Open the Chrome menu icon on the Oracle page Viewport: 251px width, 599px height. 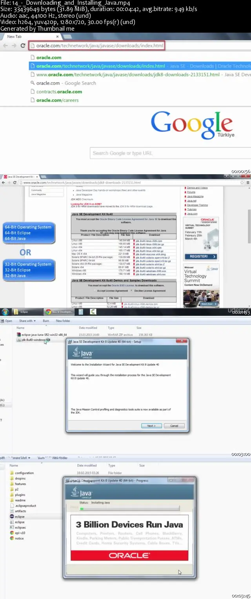point(248,182)
